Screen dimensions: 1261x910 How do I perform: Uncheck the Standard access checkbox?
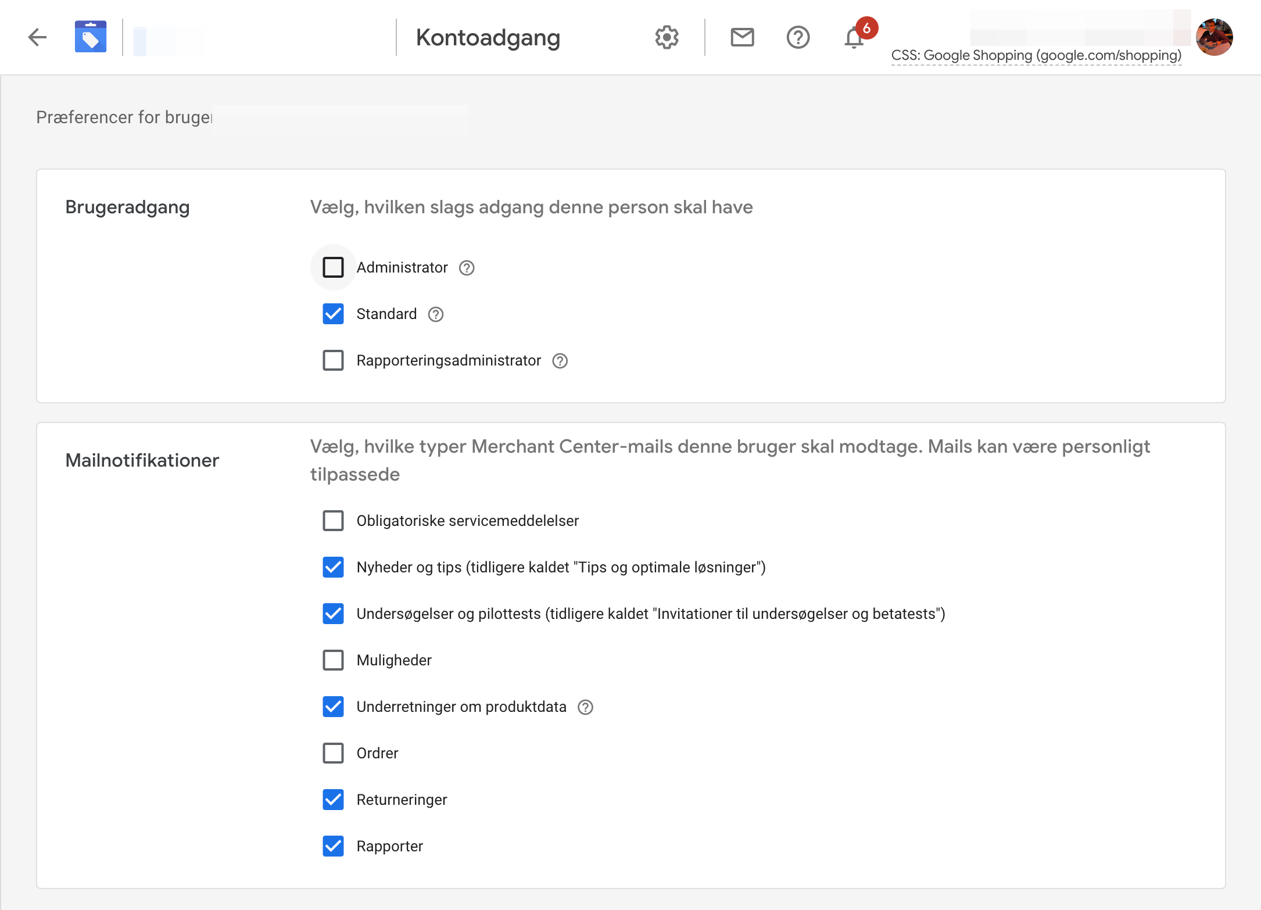click(333, 314)
